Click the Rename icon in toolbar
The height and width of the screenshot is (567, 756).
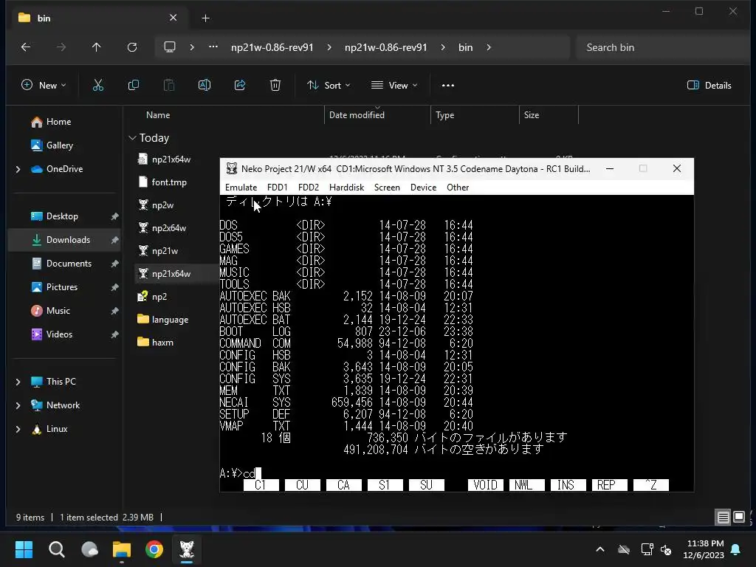point(205,86)
